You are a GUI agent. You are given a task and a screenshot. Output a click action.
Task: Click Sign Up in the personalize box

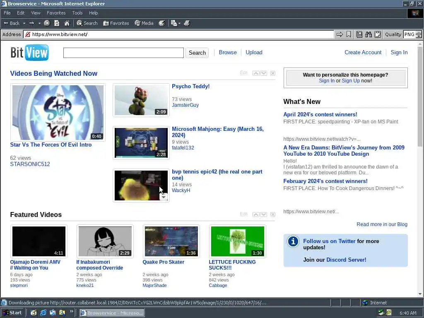click(351, 81)
